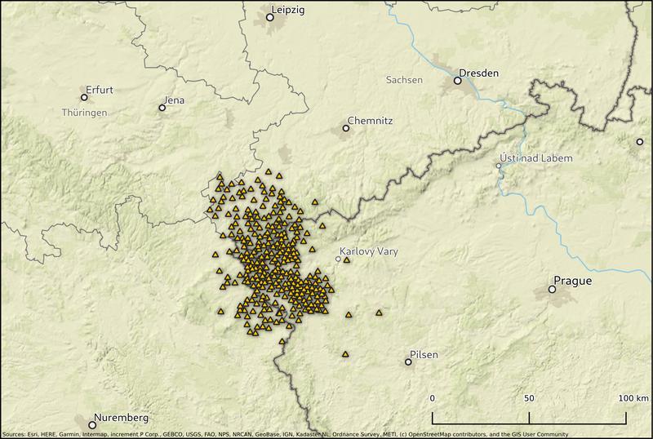Click the Sachsen region label

(x=404, y=79)
